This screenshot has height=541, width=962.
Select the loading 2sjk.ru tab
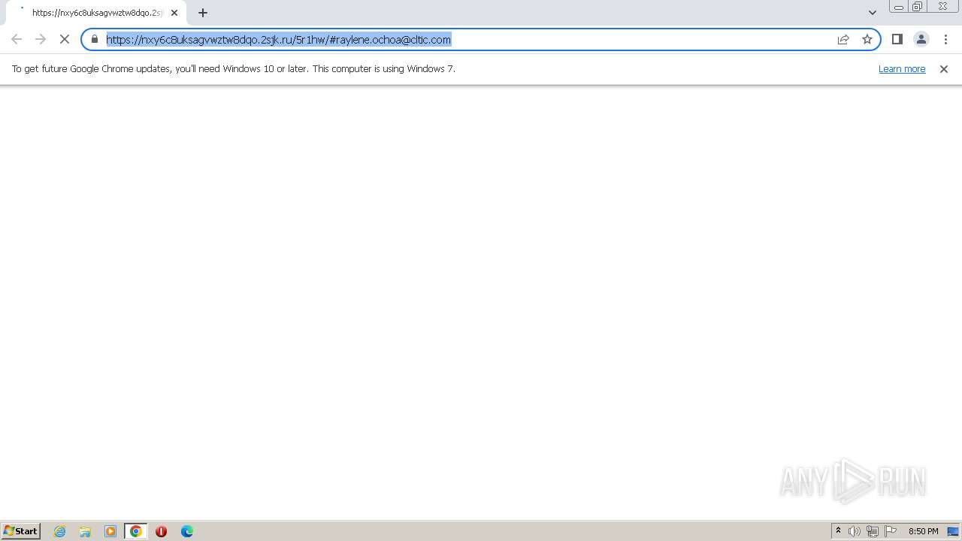(x=96, y=13)
